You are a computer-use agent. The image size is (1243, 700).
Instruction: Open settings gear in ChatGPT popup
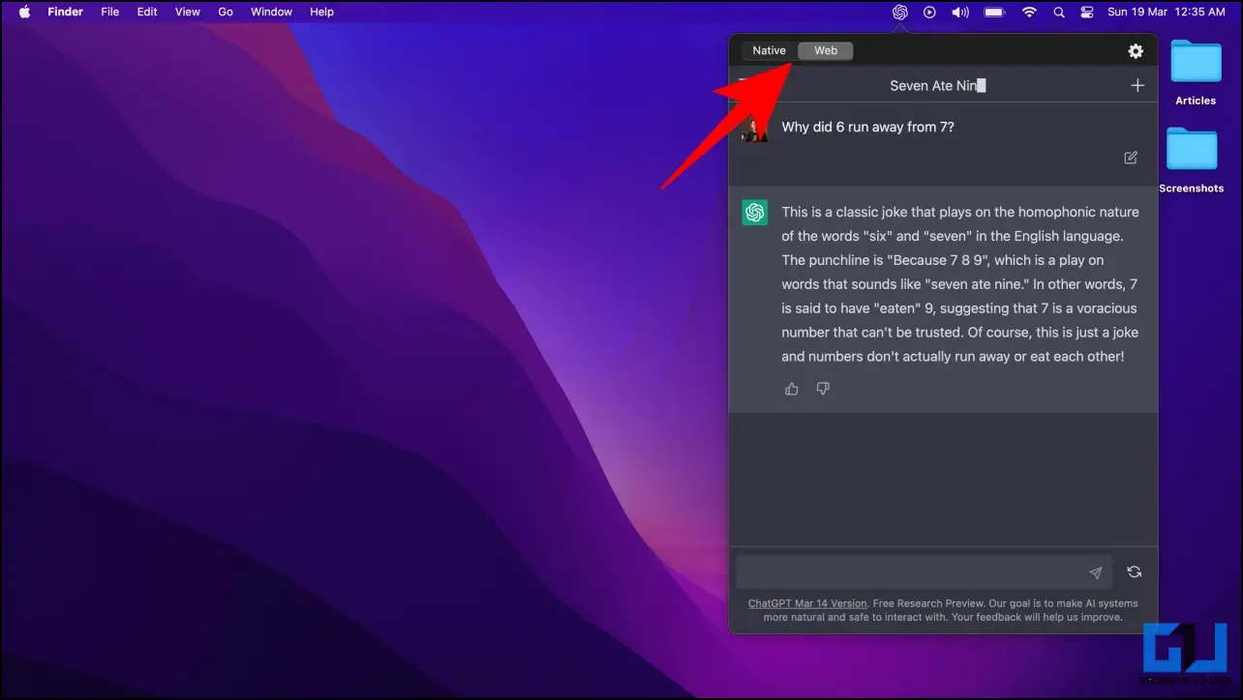tap(1136, 51)
